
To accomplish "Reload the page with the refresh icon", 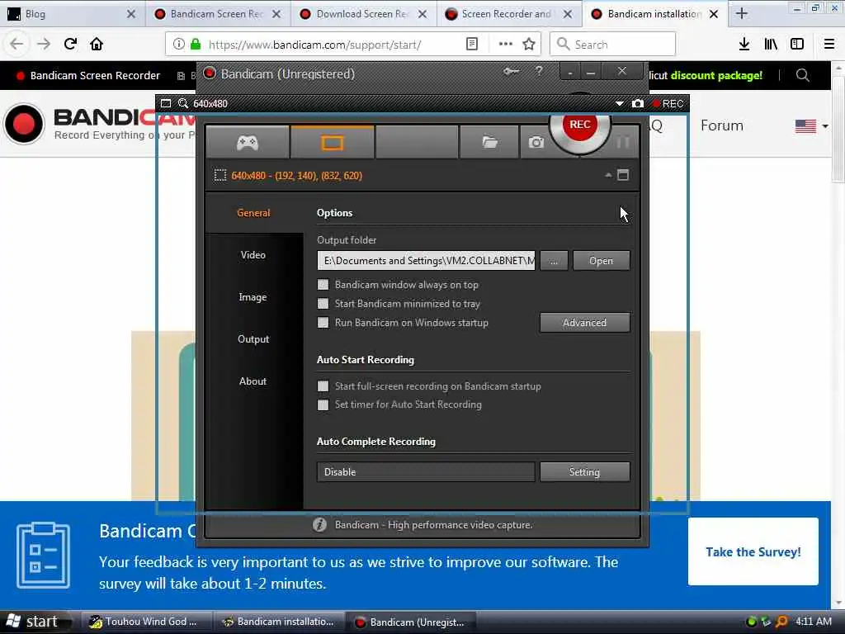I will click(x=70, y=45).
